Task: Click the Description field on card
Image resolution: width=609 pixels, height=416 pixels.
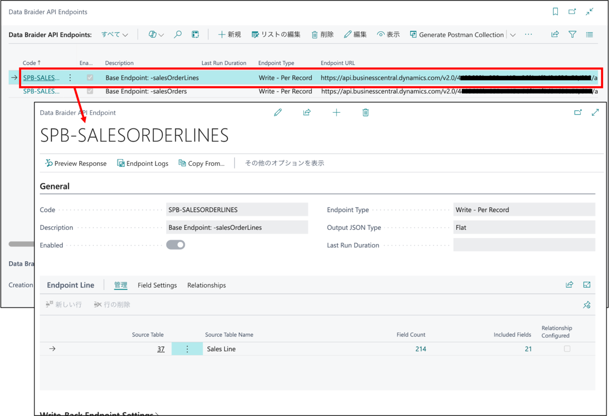Action: click(237, 227)
